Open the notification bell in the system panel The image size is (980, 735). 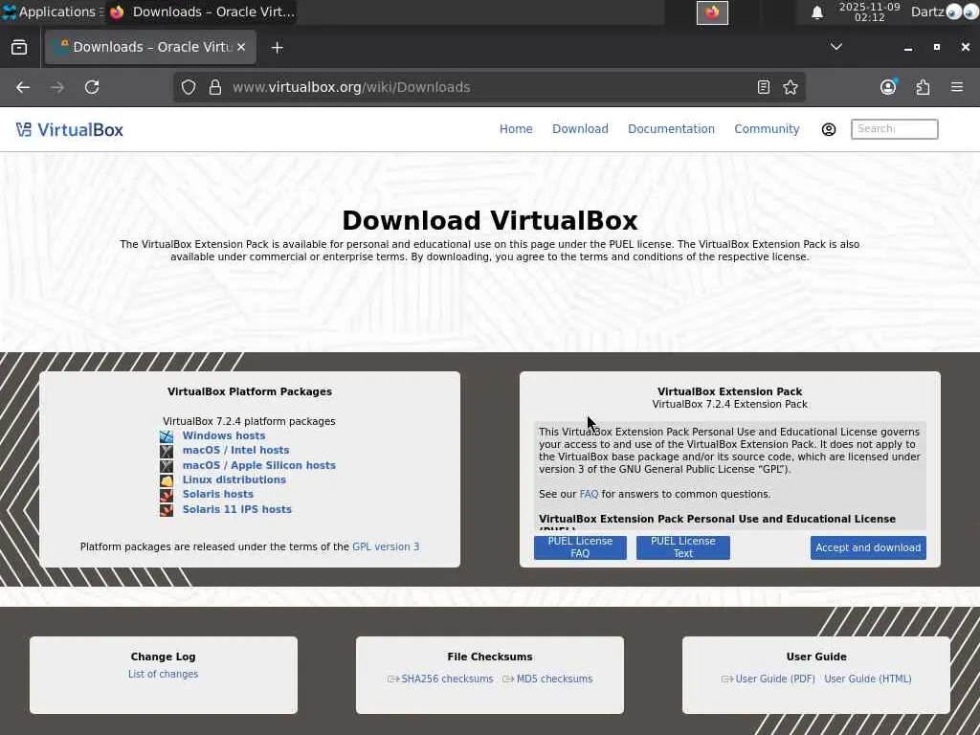pos(817,12)
